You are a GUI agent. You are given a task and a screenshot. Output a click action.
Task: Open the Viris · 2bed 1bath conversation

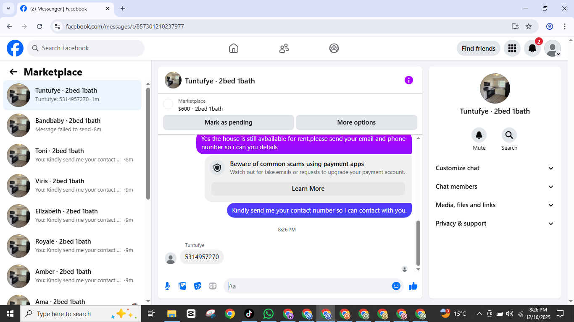click(73, 186)
